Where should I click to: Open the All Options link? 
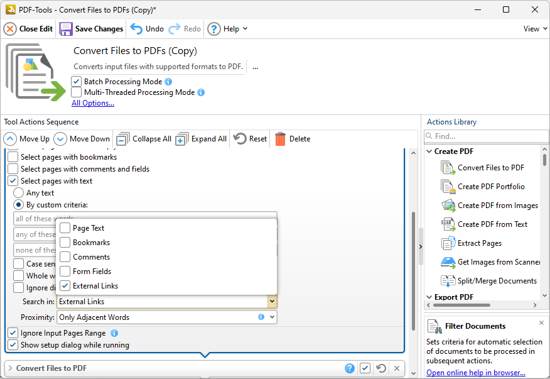click(93, 103)
